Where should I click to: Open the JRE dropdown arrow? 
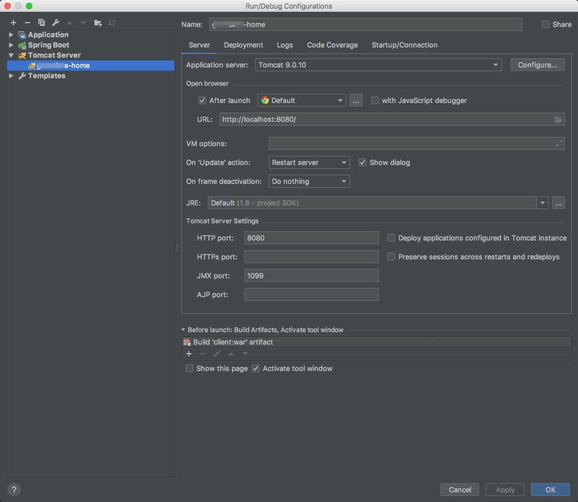click(x=542, y=203)
